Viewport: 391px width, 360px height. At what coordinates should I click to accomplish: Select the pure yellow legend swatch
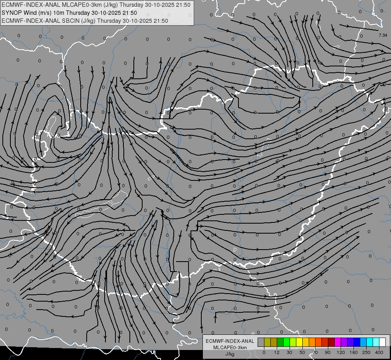coord(299,342)
